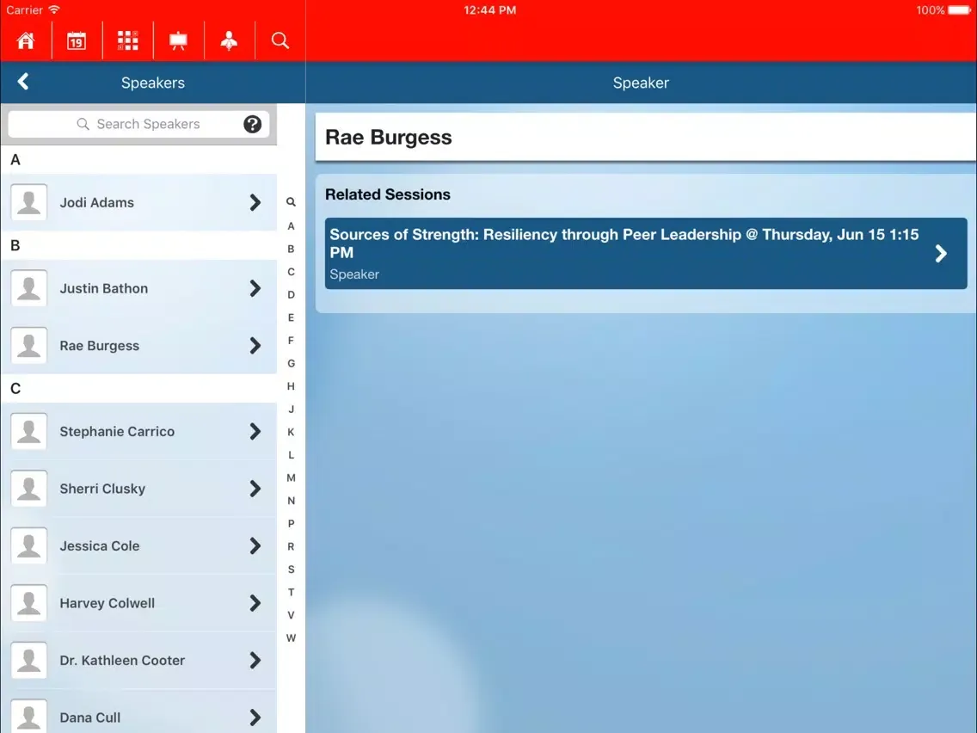
Task: Open Jessica Cole chevron arrow
Action: pyautogui.click(x=255, y=546)
